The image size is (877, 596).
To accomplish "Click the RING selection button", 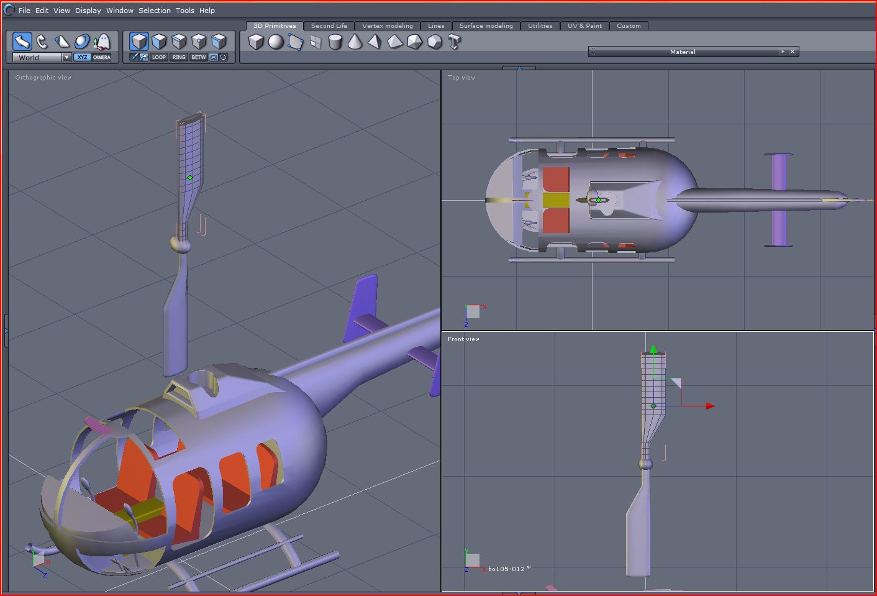I will point(179,57).
